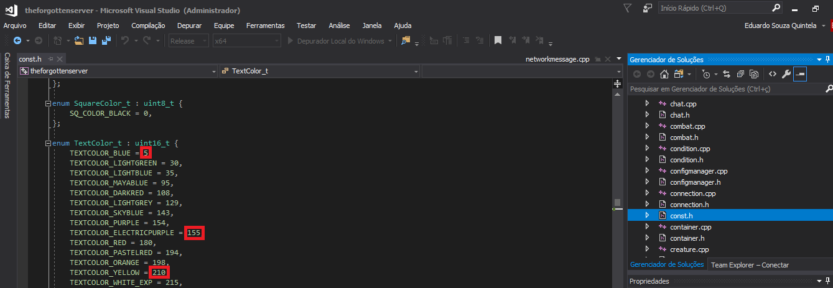Click the Save All icon
This screenshot has height=288, width=833.
pyautogui.click(x=106, y=40)
